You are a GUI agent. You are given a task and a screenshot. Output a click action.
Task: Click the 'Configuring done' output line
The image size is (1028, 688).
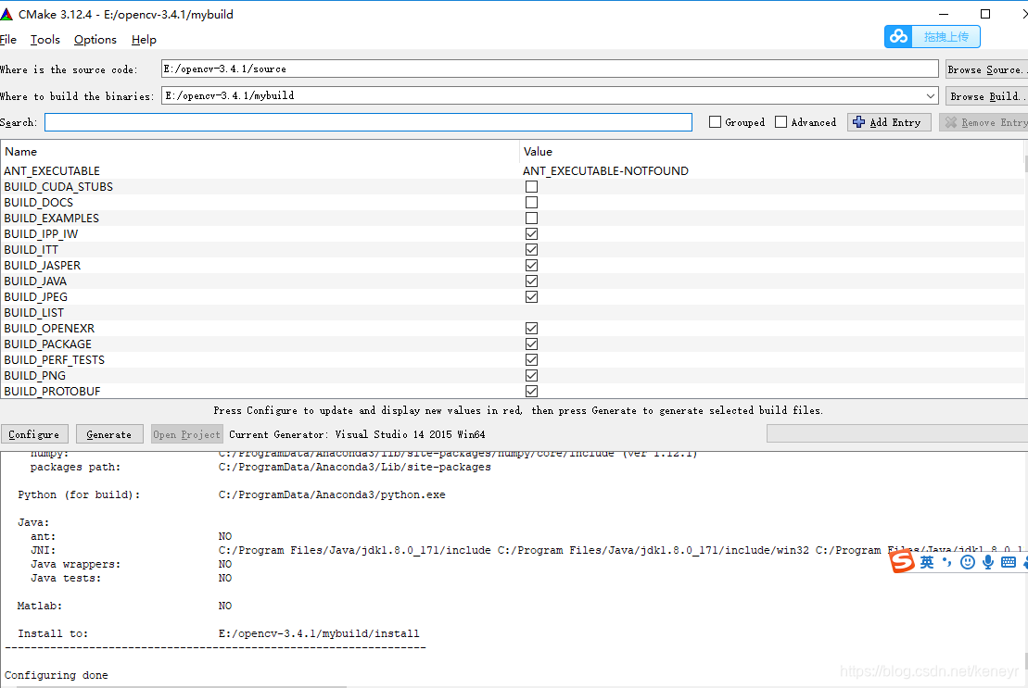click(57, 675)
